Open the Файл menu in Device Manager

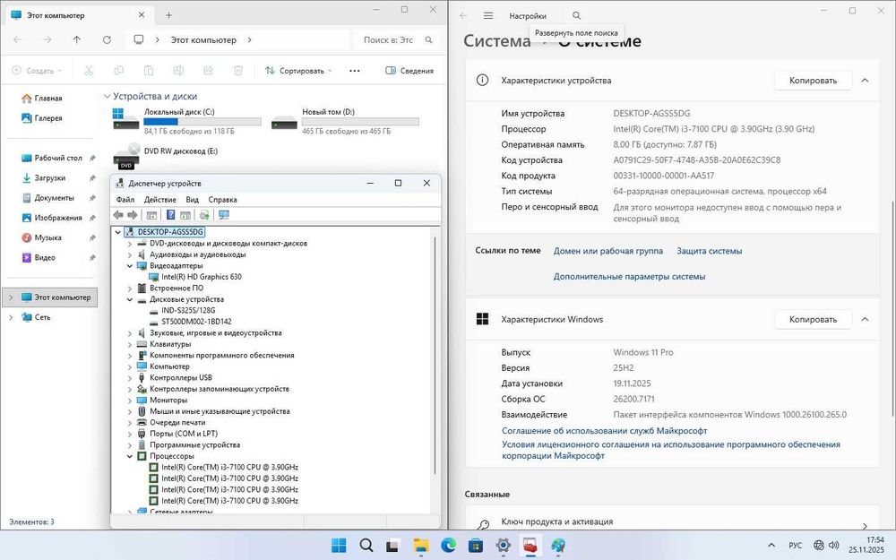click(125, 200)
